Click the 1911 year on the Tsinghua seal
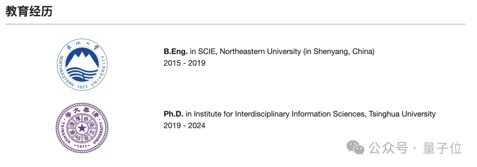Image resolution: width=477 pixels, height=167 pixels. tap(82, 146)
